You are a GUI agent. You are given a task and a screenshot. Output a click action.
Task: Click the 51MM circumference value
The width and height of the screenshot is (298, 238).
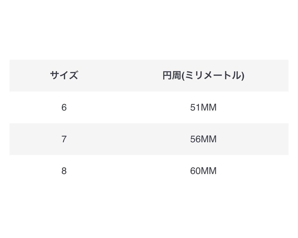pyautogui.click(x=203, y=107)
